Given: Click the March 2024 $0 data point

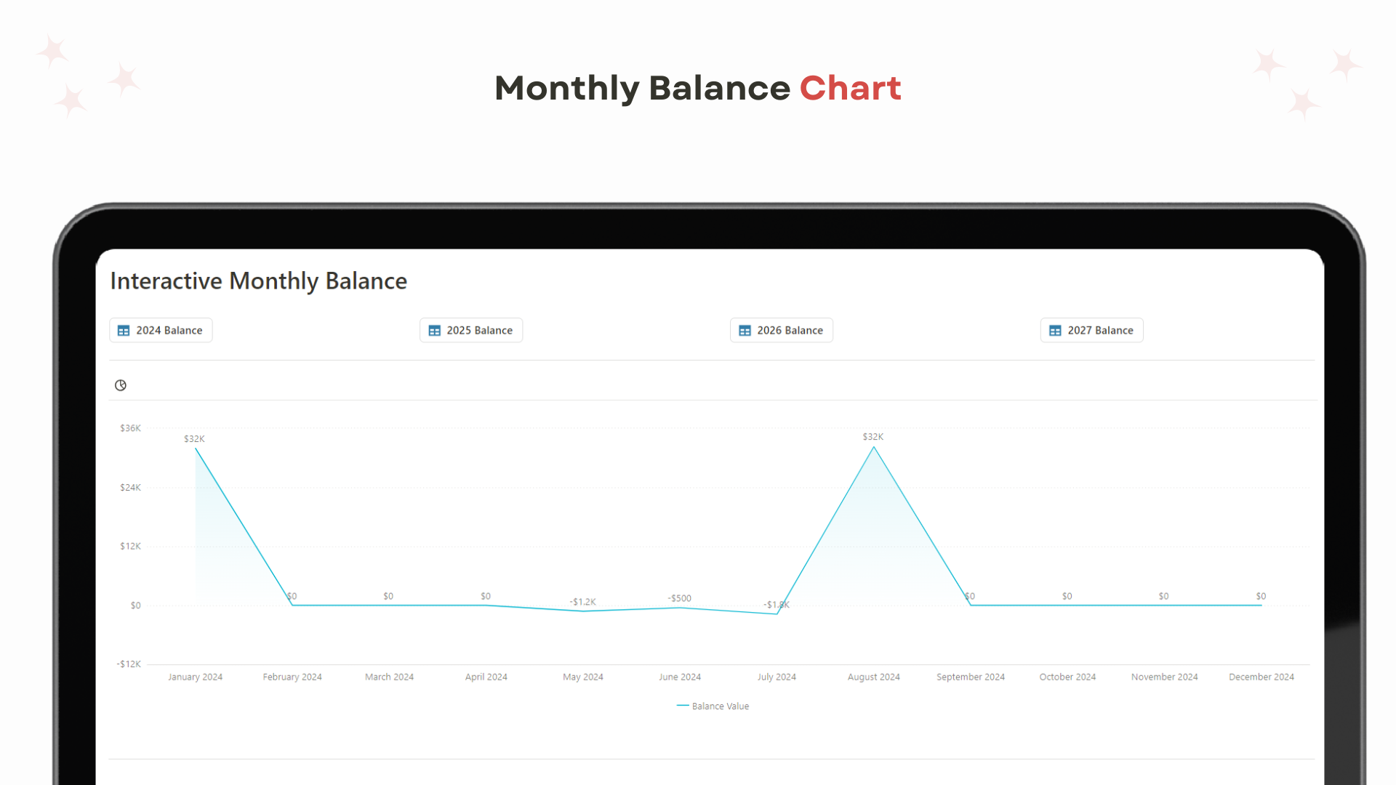Looking at the screenshot, I should click(389, 605).
